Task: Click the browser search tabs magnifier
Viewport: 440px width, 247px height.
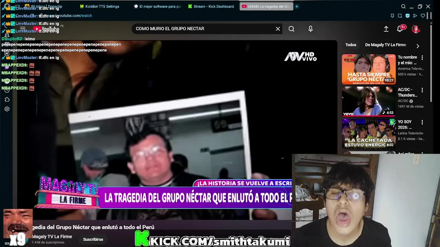Action: click(x=403, y=7)
